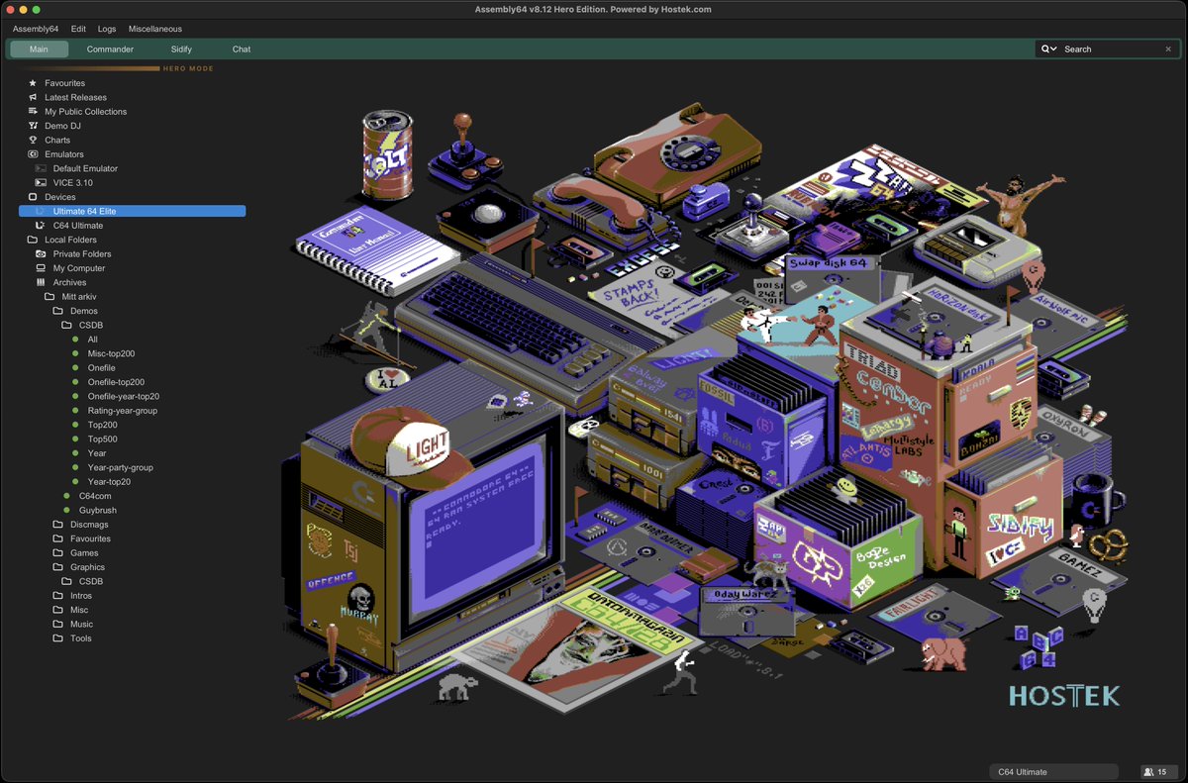1188x783 pixels.
Task: Collapse the Demos folder tree
Action: pyautogui.click(x=57, y=310)
